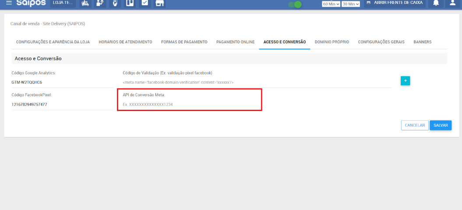Click the Salvar button
This screenshot has height=210, width=462.
coord(440,125)
